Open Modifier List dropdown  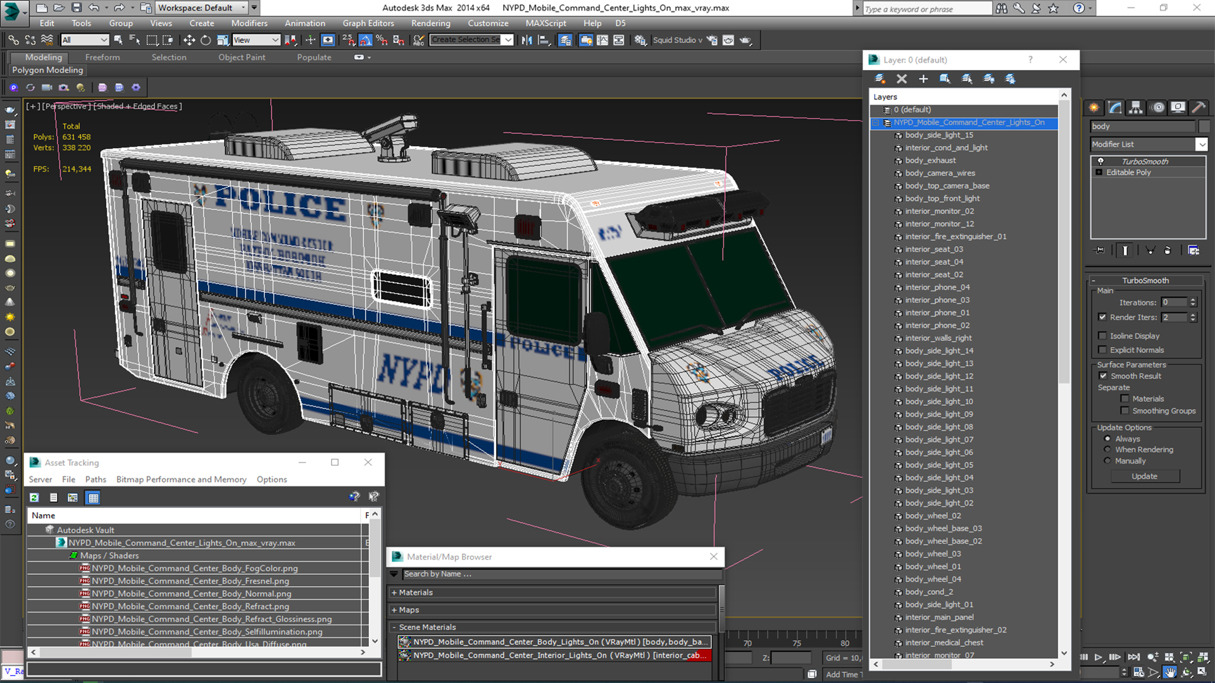point(1201,144)
